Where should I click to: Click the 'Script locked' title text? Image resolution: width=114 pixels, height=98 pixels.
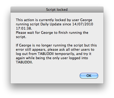[57, 10]
